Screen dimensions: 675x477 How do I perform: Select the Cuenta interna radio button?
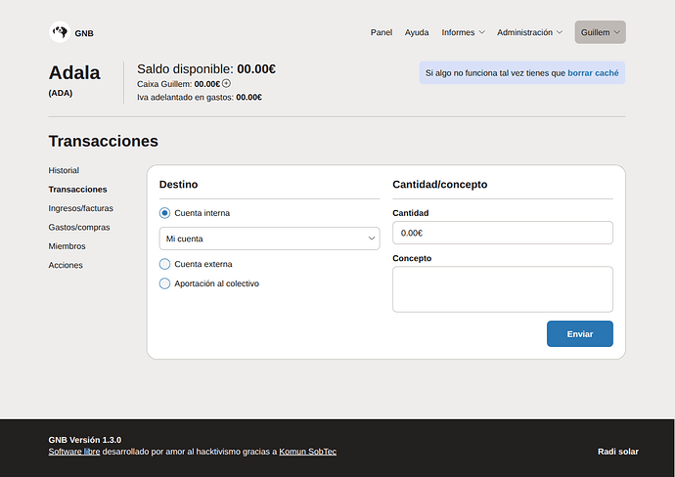[164, 212]
